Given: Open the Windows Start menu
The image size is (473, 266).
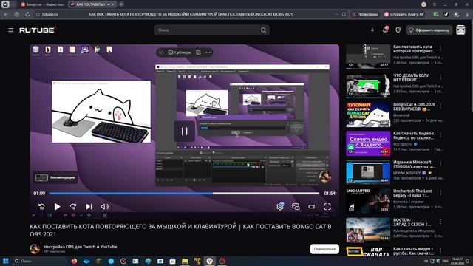Looking at the screenshot, I should click(x=5, y=261).
